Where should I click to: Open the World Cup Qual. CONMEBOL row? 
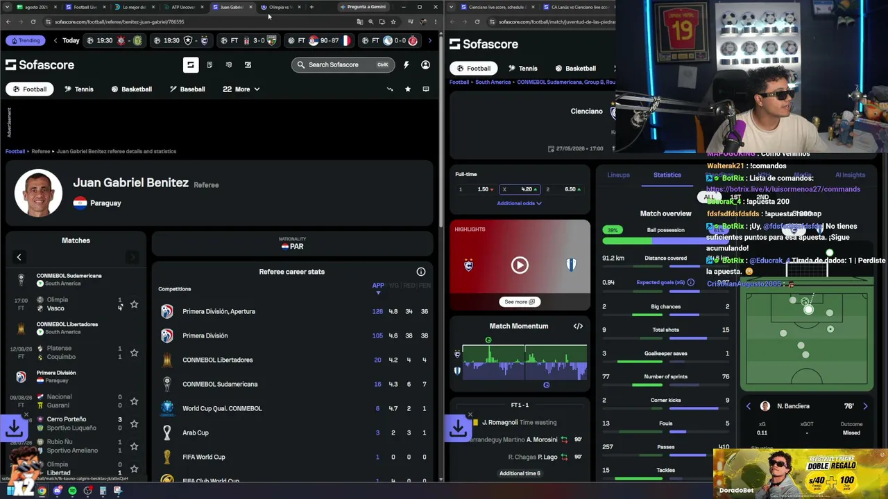pos(293,408)
